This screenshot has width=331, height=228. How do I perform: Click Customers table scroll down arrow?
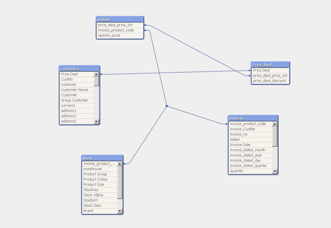tap(96, 121)
